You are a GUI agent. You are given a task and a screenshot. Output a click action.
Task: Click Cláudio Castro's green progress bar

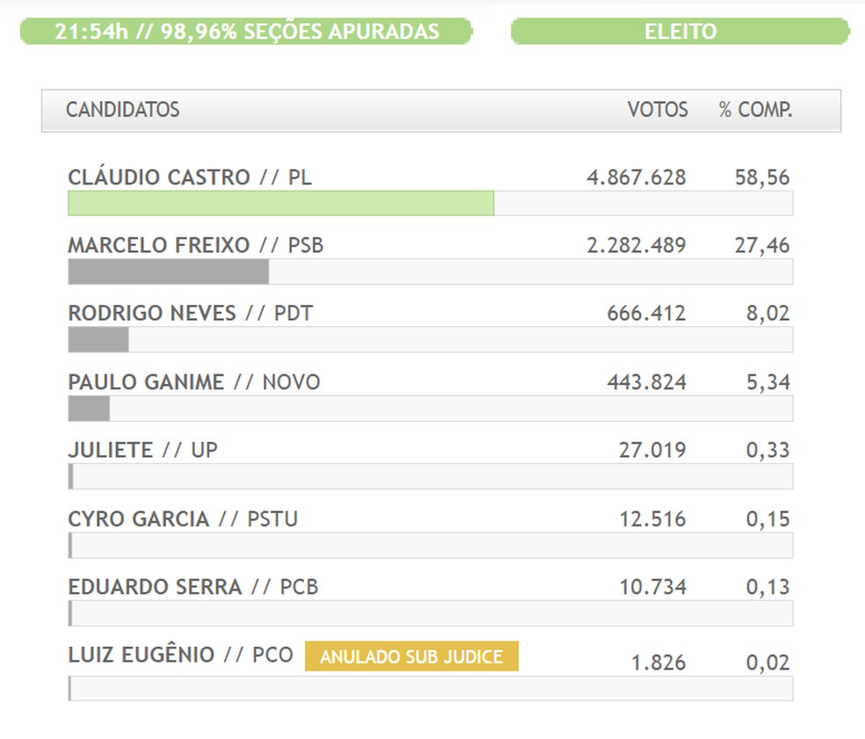(280, 203)
